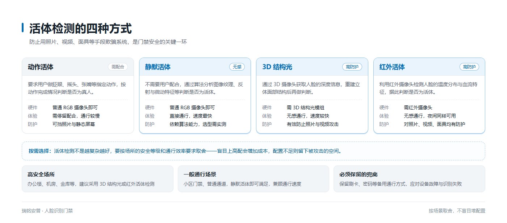
Task: Select the 动作活体 card heading
Action: coord(41,67)
